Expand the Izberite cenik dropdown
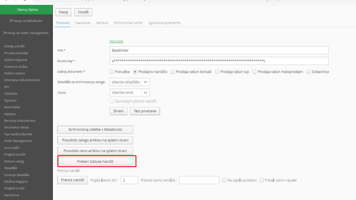356x200 pixels. 129,92
